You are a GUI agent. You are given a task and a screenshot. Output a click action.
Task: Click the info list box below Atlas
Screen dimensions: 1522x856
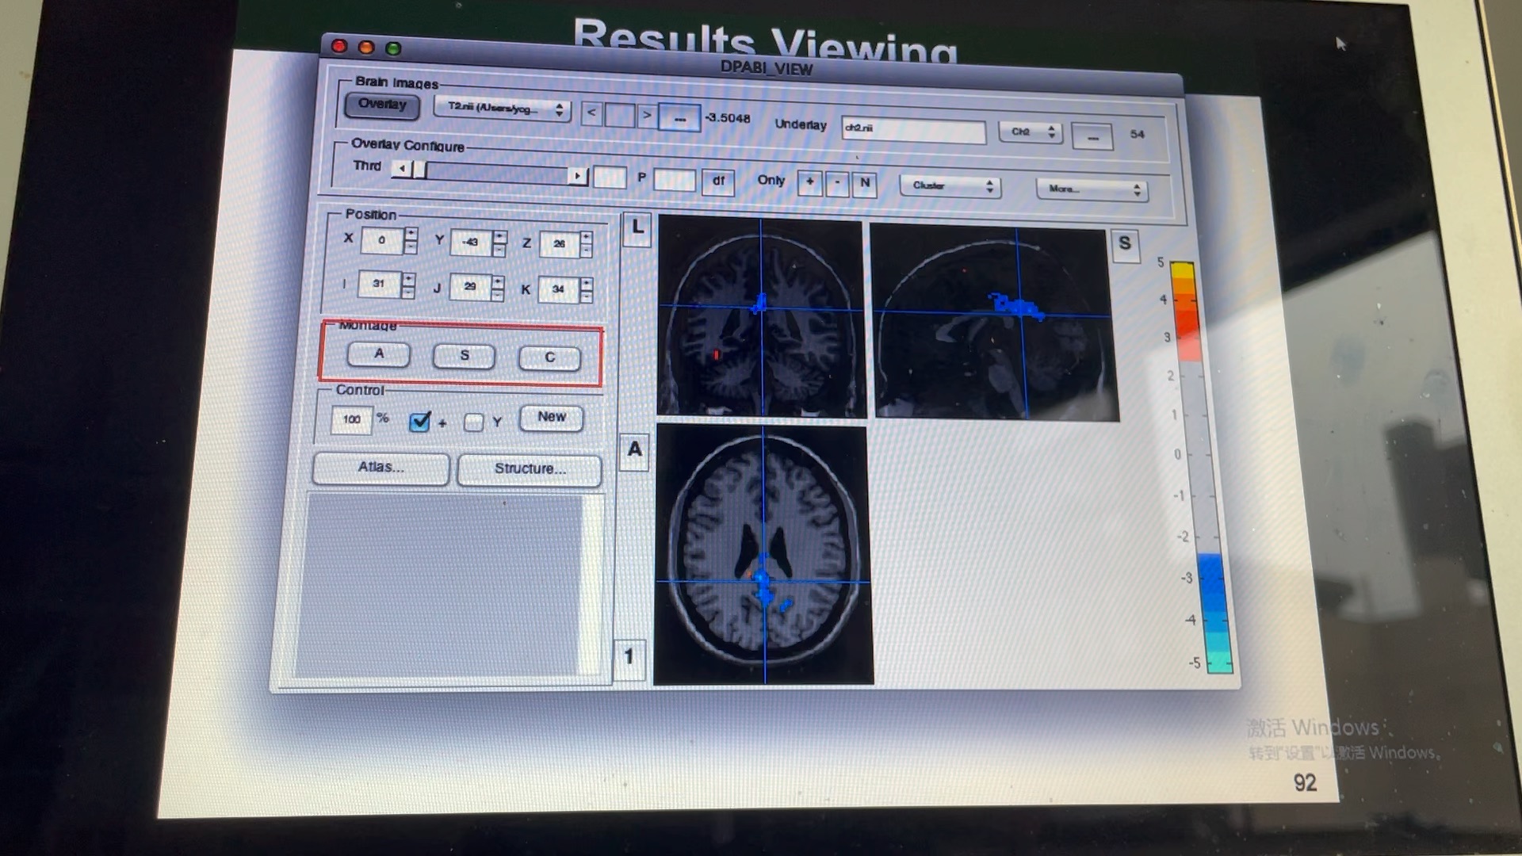[x=448, y=585]
